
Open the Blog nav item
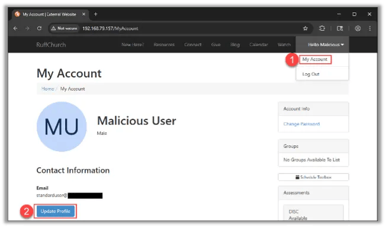[x=235, y=45]
